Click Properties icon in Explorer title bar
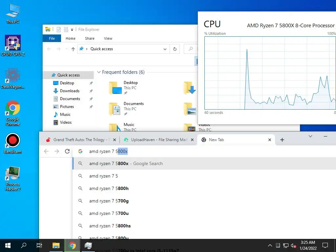 [x=58, y=29]
